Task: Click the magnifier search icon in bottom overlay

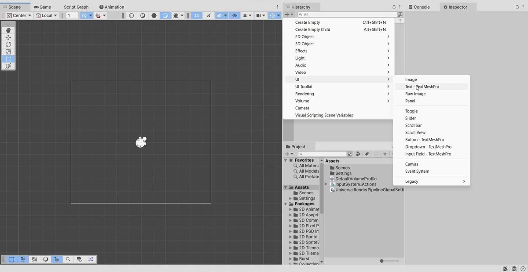Action: [x=68, y=259]
